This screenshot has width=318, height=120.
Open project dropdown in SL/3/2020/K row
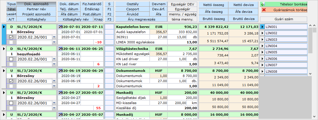pyautogui.click(x=54, y=81)
